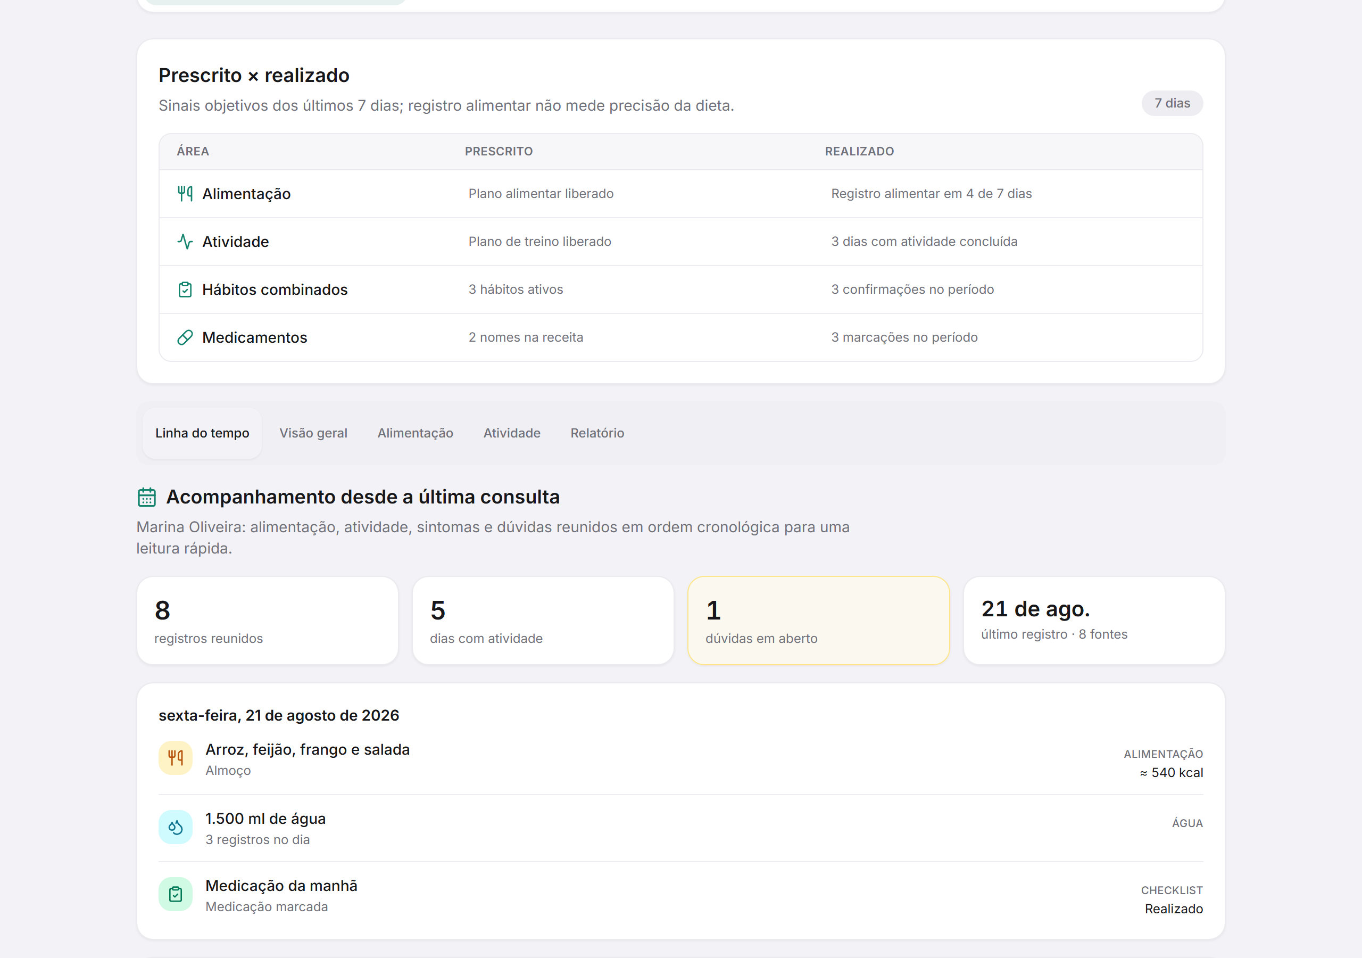Image resolution: width=1362 pixels, height=958 pixels.
Task: Select the Linha do tempo tab
Action: coord(202,433)
